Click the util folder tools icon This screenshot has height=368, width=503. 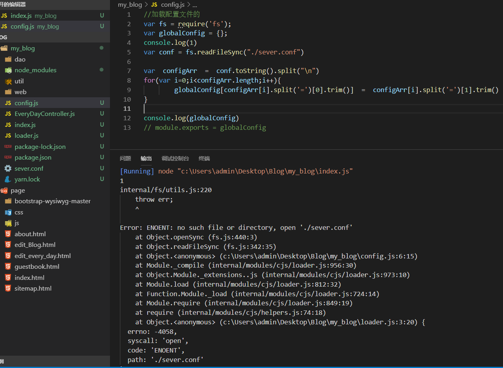click(x=8, y=81)
